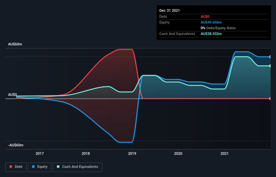276x177 pixels.
Task: Toggle Cash And Equivalents legend button
Action: coord(77,167)
